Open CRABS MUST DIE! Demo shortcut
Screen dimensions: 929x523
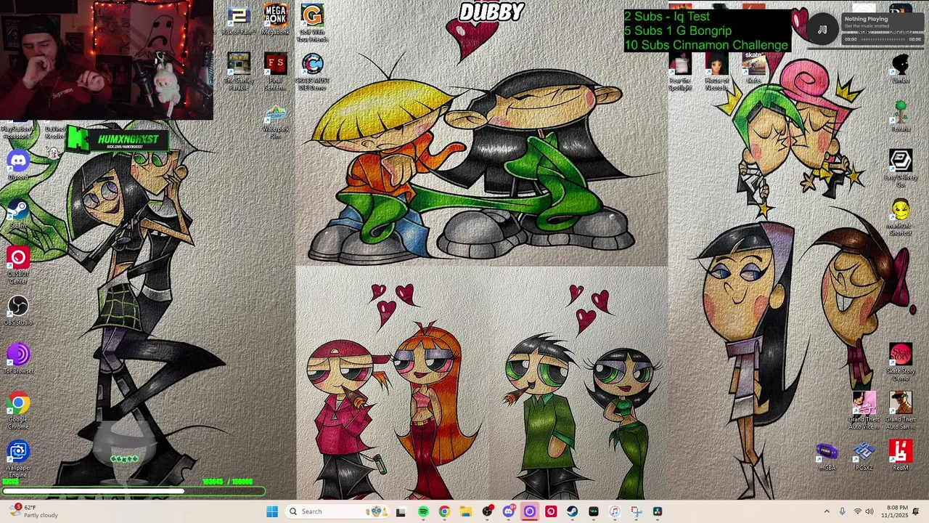coord(313,71)
